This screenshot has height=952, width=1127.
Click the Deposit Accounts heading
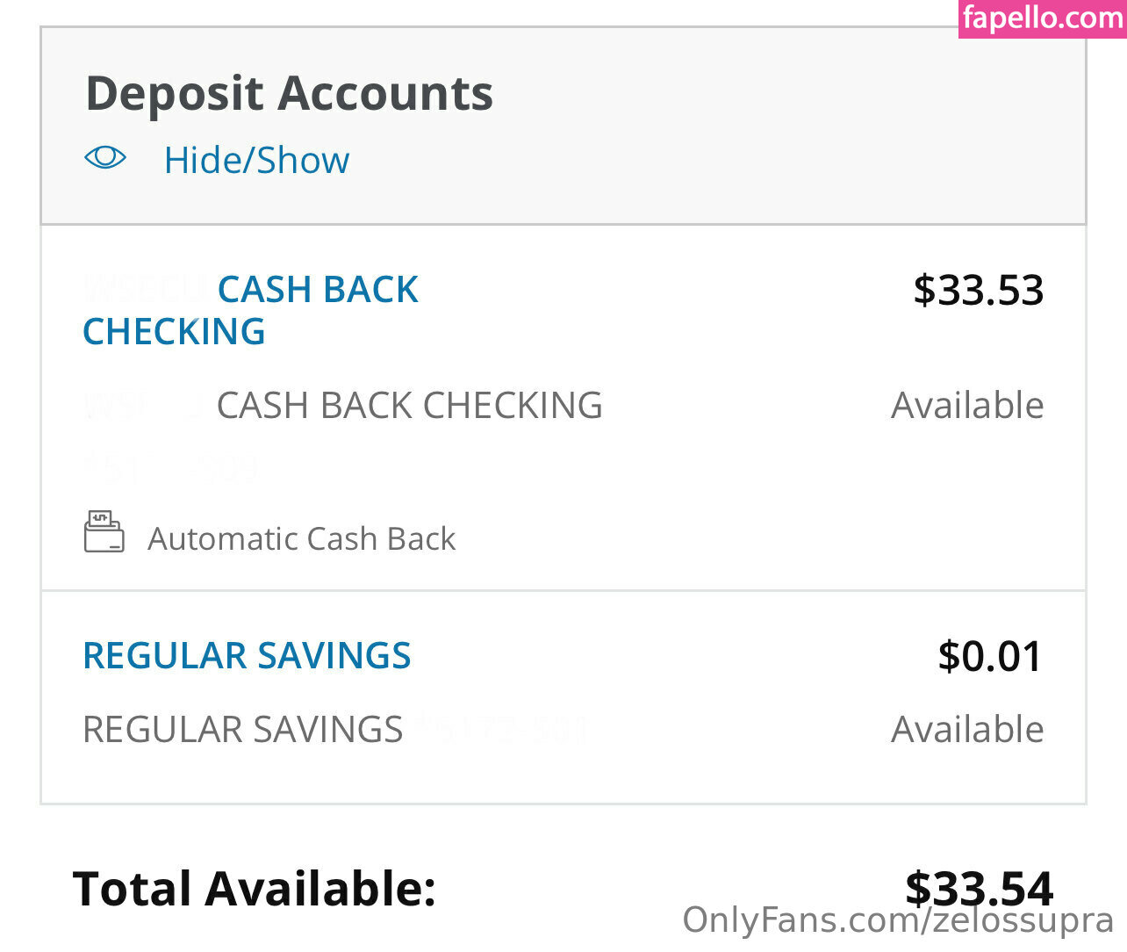(289, 93)
